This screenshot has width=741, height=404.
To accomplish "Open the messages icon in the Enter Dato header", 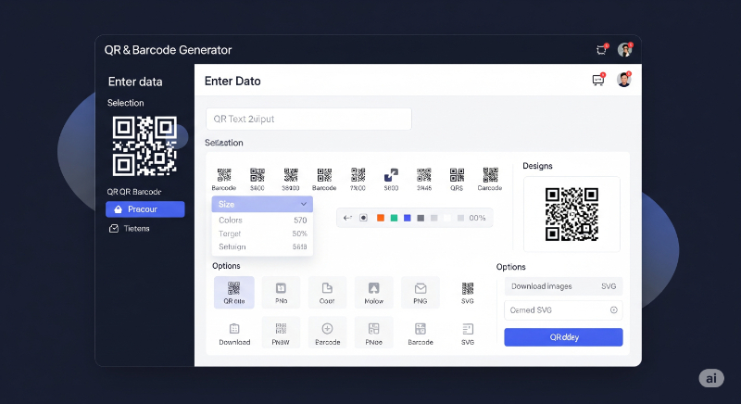I will coord(598,80).
